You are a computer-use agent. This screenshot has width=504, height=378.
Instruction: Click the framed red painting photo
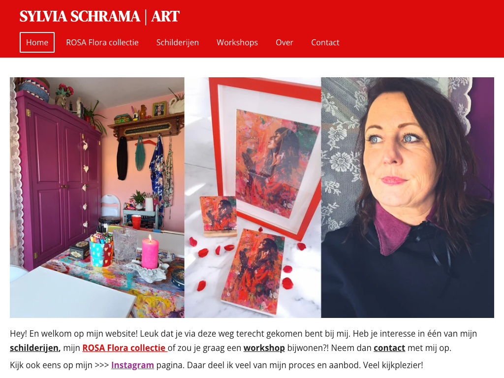click(252, 197)
